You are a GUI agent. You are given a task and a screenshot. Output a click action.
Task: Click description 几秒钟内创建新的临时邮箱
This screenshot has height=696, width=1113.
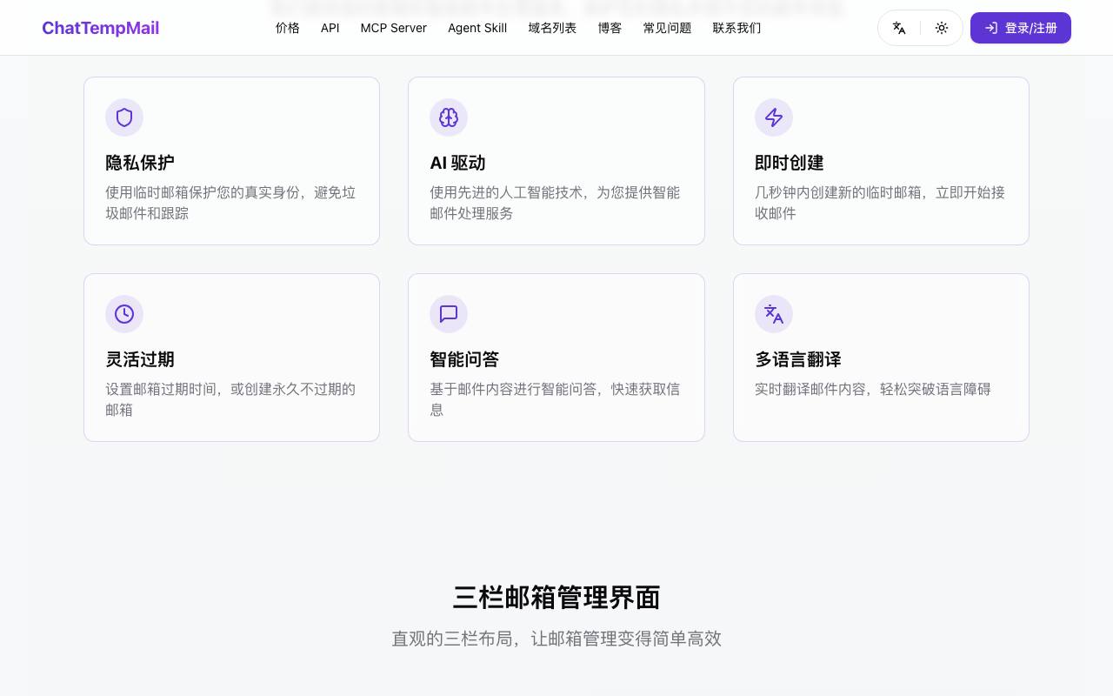[x=880, y=203]
